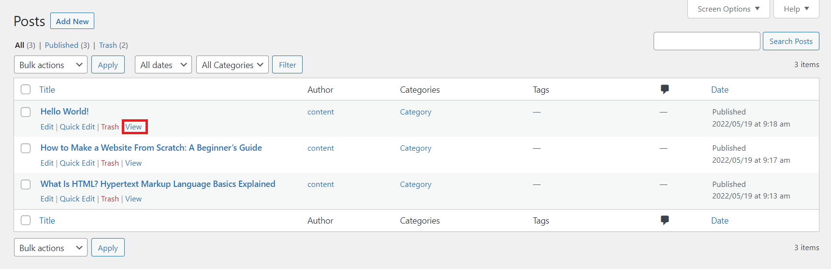Check the Hello World! post checkbox
Screen dimensions: 831x269
pos(26,112)
